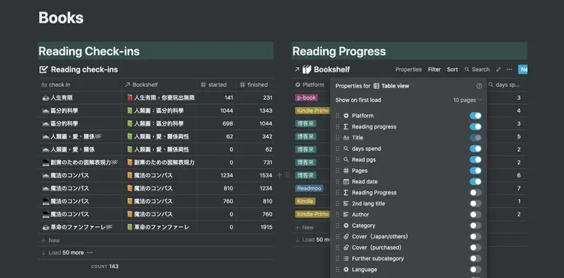Image resolution: width=564 pixels, height=278 pixels.
Task: Click the Reading progress formula sigma icon
Action: coord(346,126)
